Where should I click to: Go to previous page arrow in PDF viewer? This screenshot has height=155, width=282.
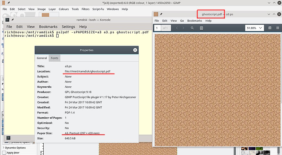(177, 28)
